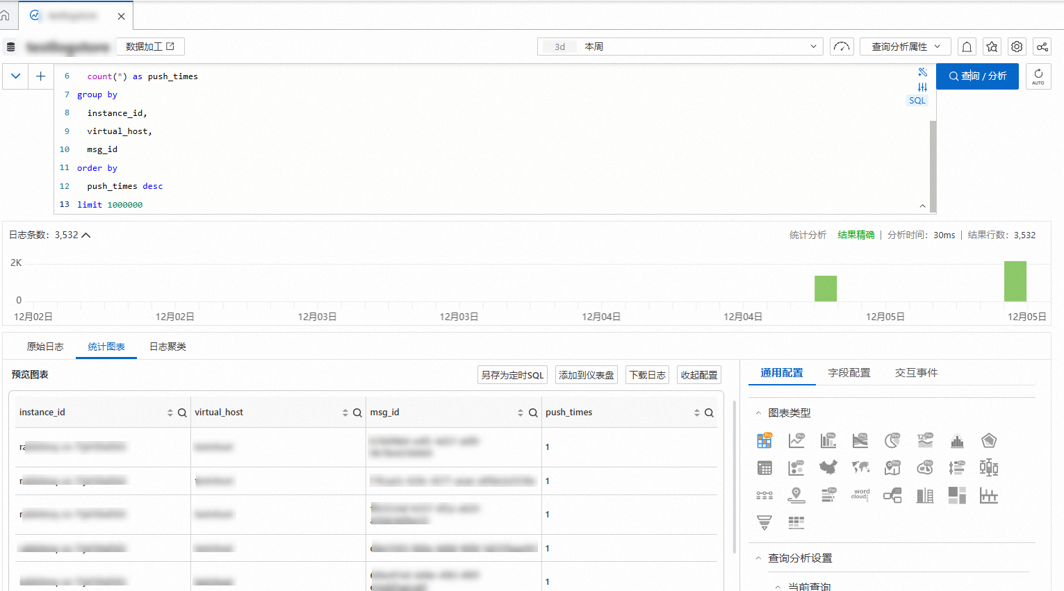Select the radar chart type
Image resolution: width=1064 pixels, height=591 pixels.
point(989,440)
